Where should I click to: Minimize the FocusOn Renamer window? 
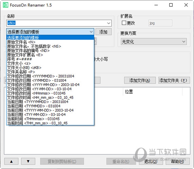click(x=156, y=5)
